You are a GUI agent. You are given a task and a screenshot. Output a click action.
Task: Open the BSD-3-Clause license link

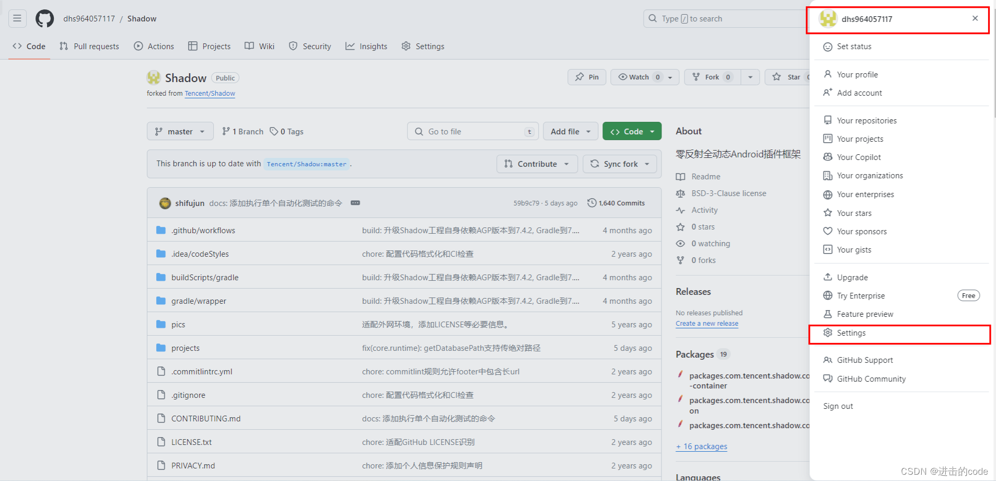[x=721, y=193]
